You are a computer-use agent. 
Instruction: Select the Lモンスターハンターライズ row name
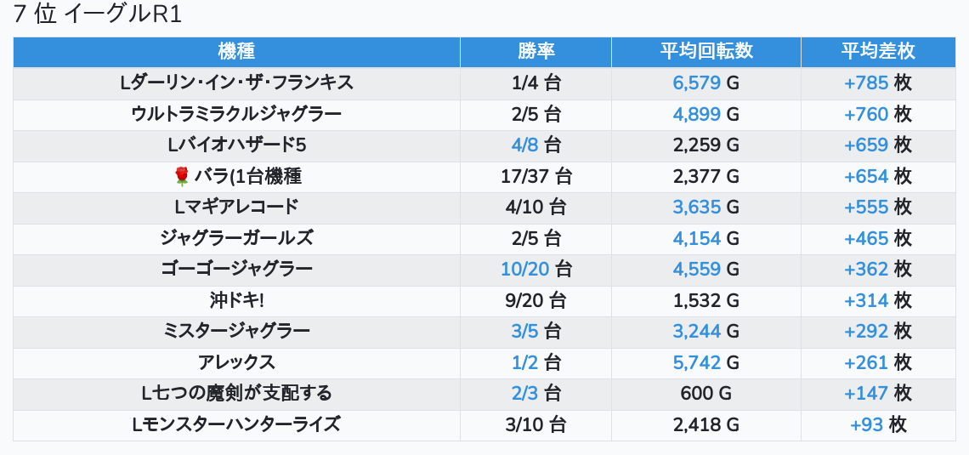pyautogui.click(x=236, y=424)
